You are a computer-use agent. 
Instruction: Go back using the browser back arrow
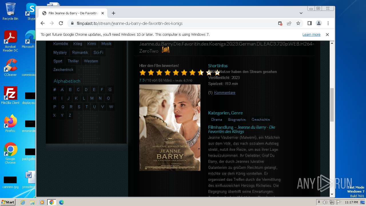coord(43,23)
